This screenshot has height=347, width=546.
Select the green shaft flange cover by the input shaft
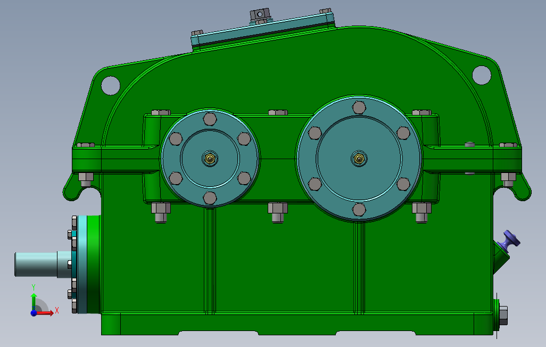coord(93,265)
